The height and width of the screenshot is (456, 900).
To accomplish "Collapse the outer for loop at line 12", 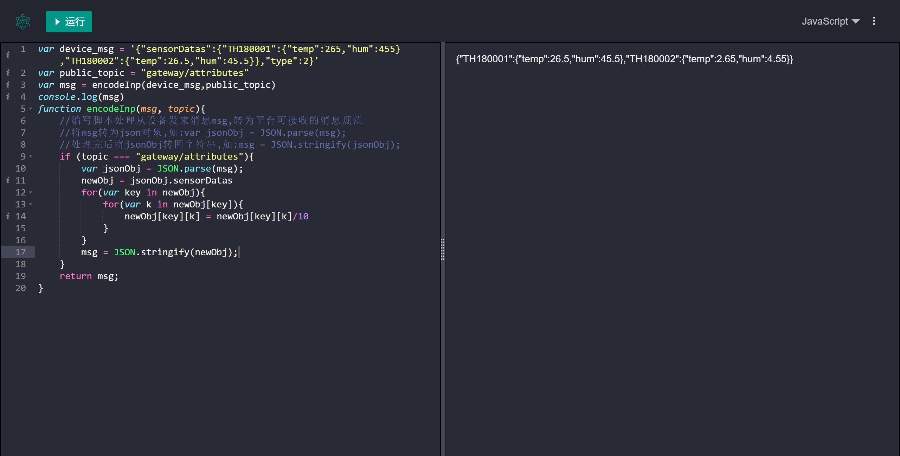I will pos(31,193).
